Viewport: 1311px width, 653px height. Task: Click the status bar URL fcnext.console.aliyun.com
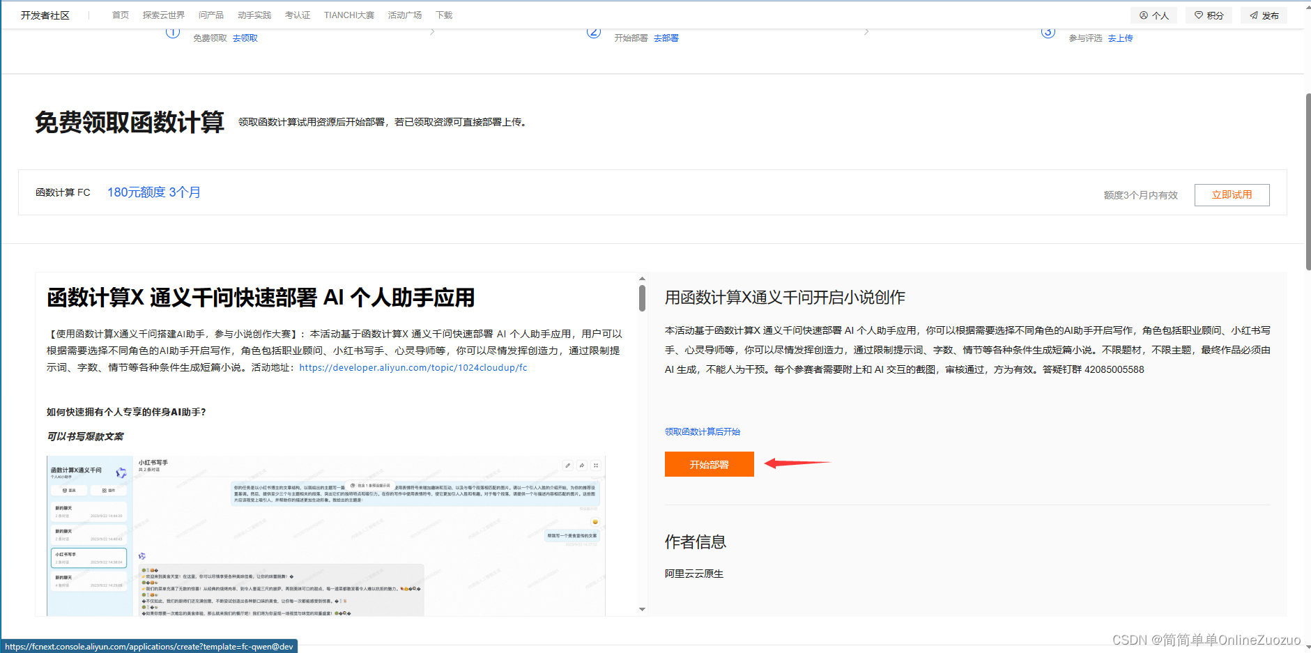pyautogui.click(x=149, y=647)
